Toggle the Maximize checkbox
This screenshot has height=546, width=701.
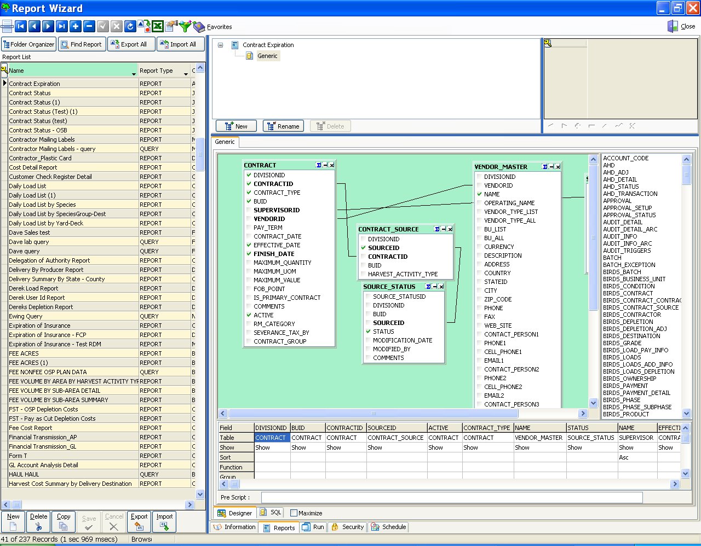294,513
